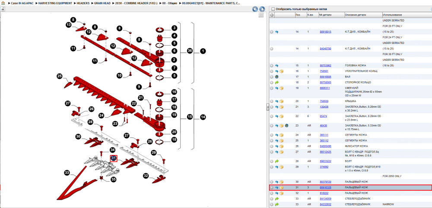Viewport: 432px width, 208px height.
Task: Select callout 25 in the diagram
Action: click(x=59, y=76)
